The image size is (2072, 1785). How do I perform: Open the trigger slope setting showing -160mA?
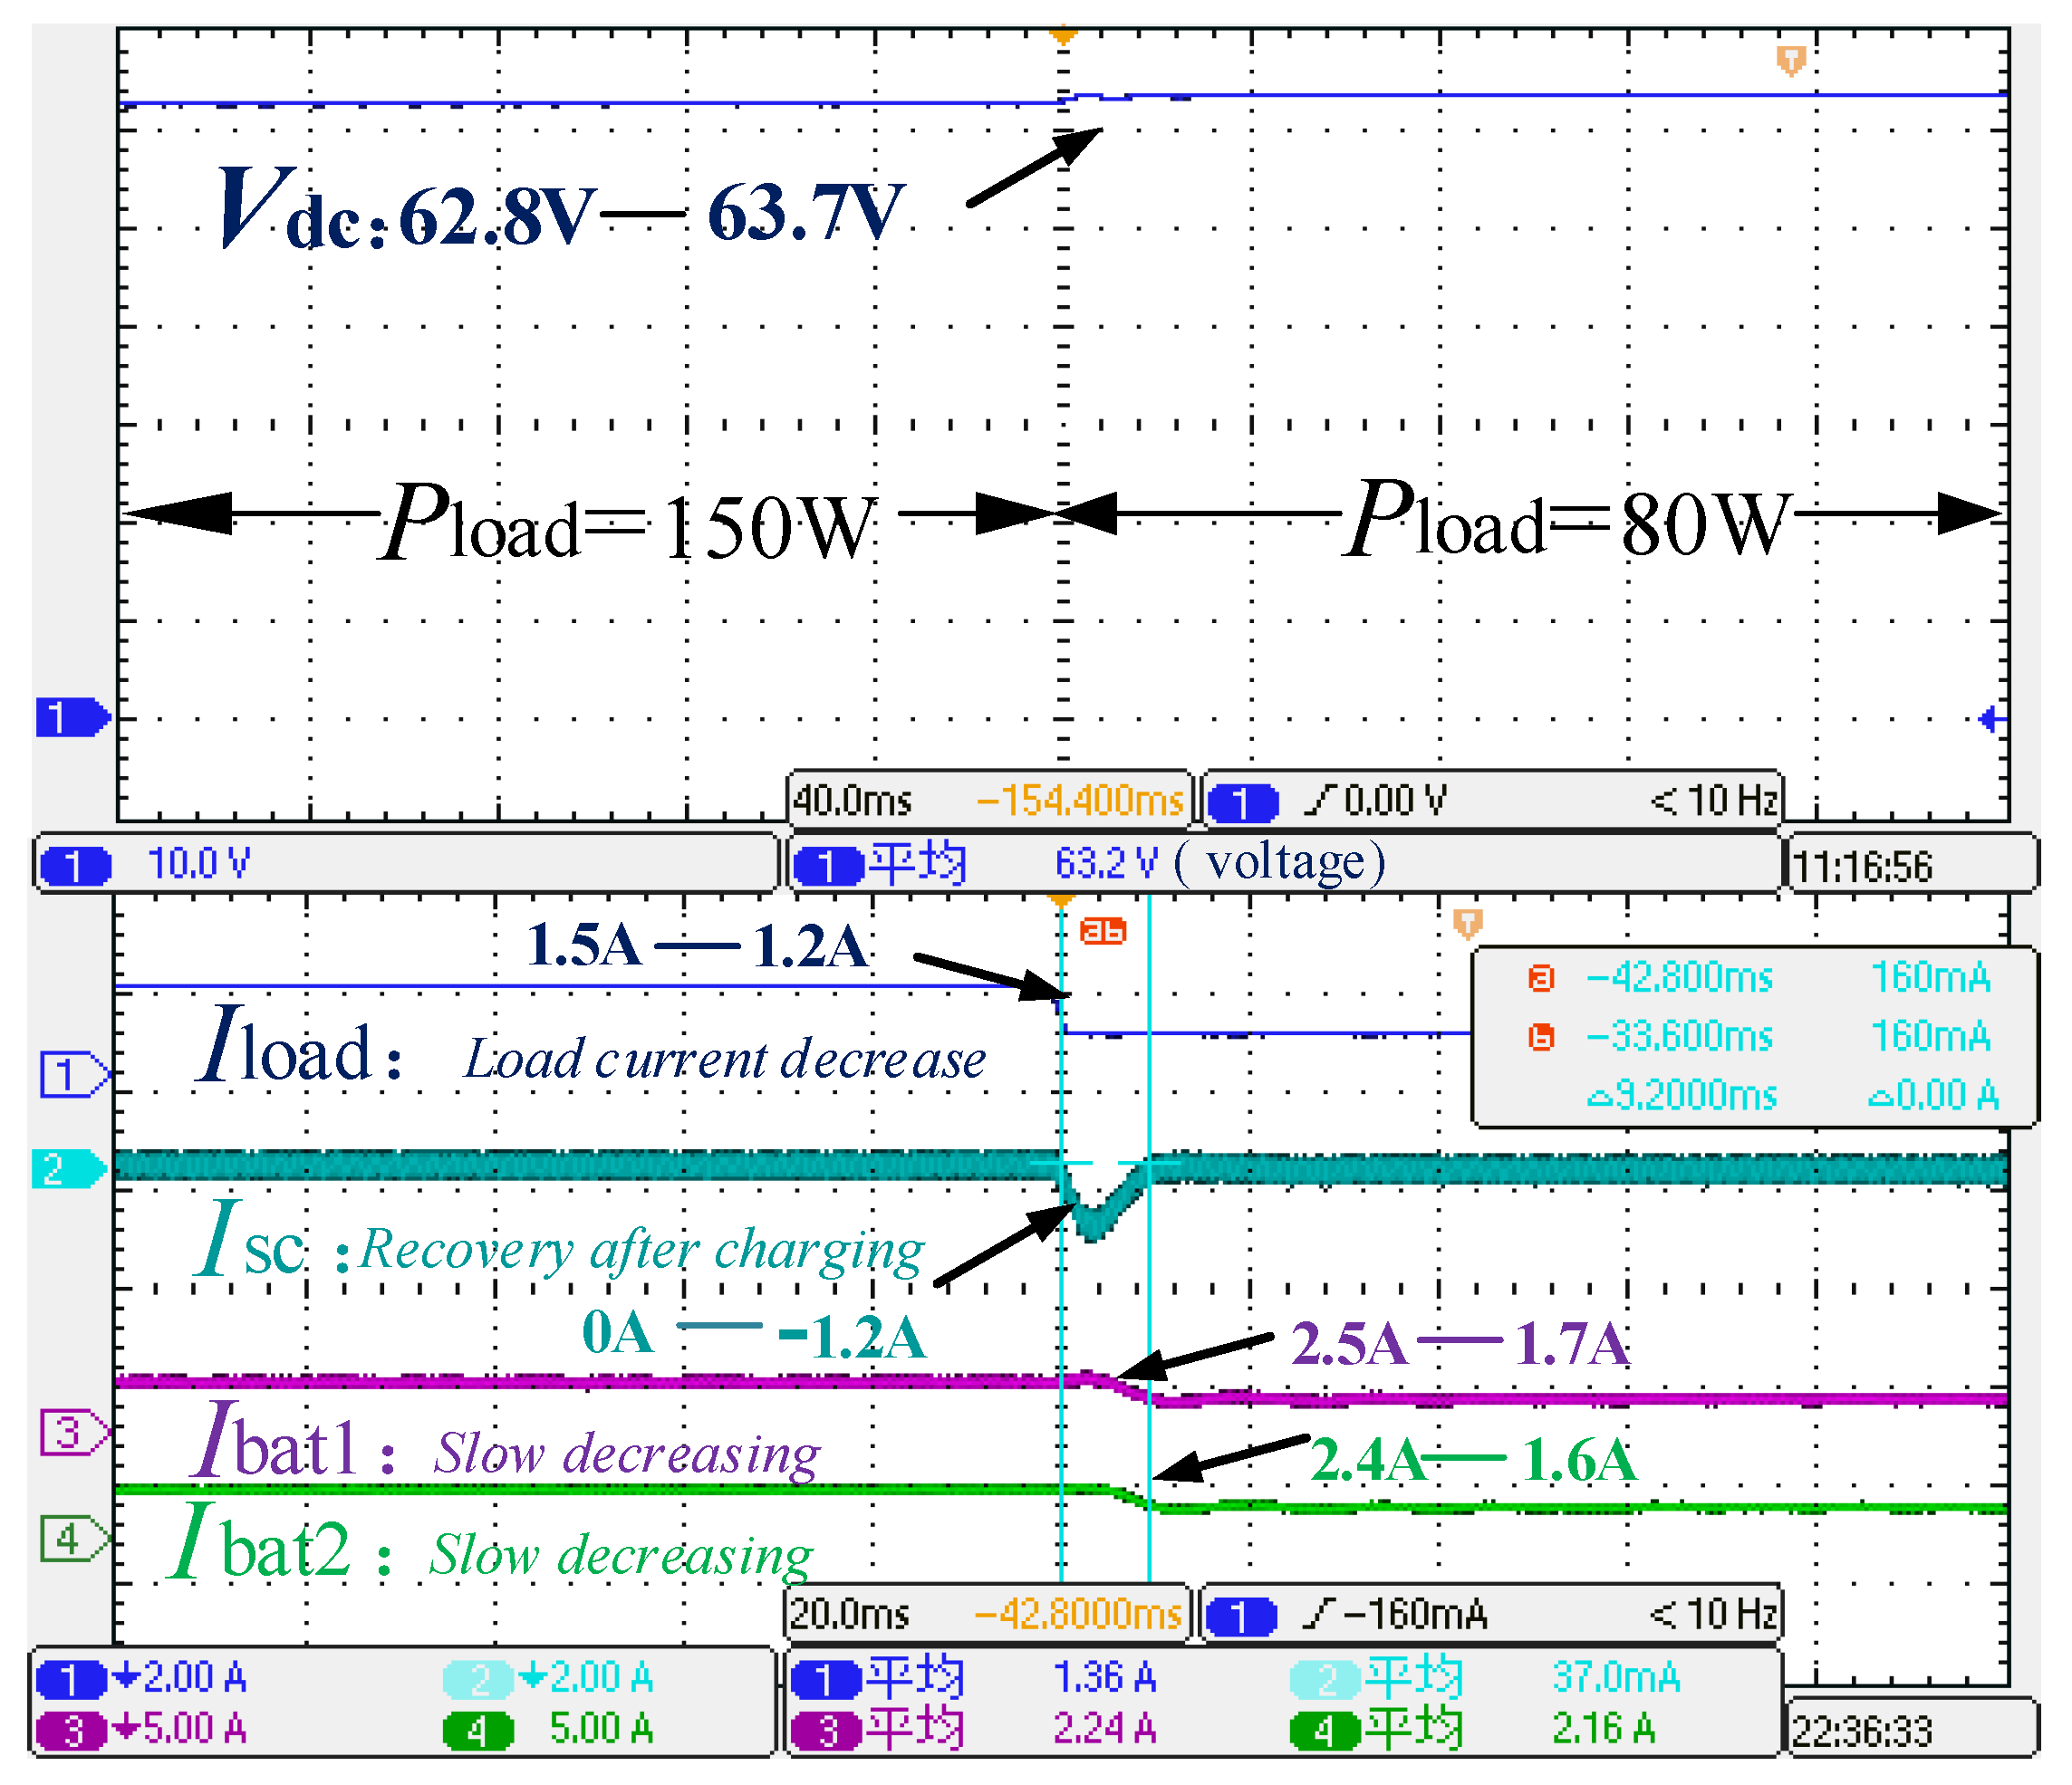coord(1410,1616)
